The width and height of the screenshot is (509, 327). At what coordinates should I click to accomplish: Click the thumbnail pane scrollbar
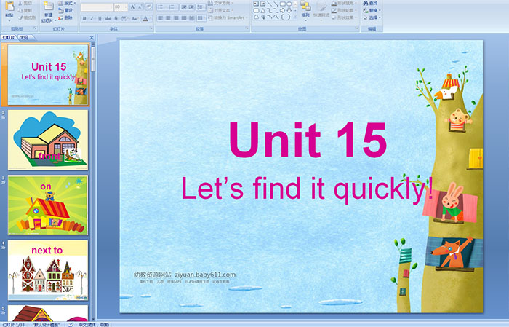click(93, 59)
